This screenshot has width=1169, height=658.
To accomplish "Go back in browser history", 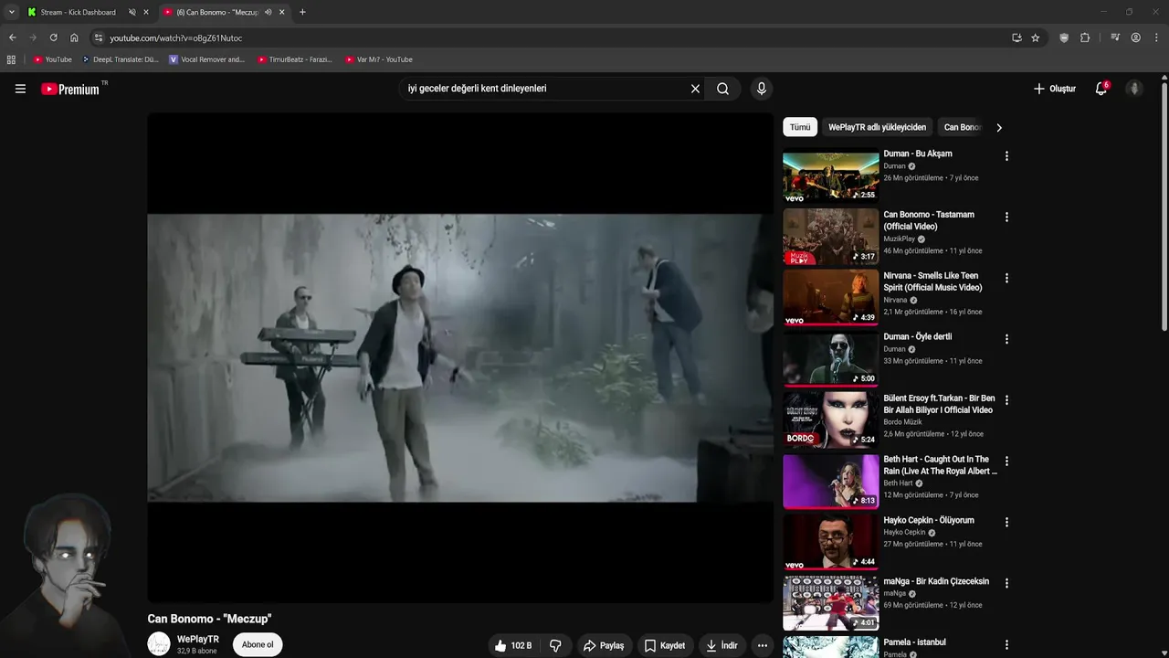I will pos(12,37).
